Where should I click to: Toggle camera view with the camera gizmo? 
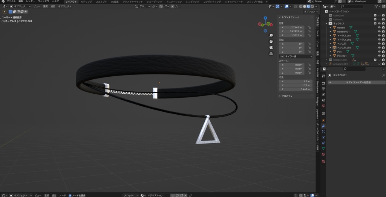click(x=271, y=48)
